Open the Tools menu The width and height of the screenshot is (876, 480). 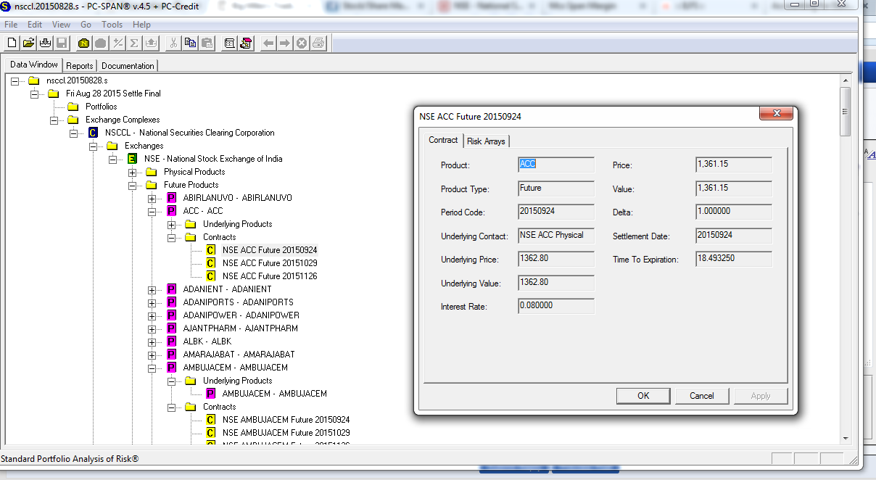click(x=112, y=25)
